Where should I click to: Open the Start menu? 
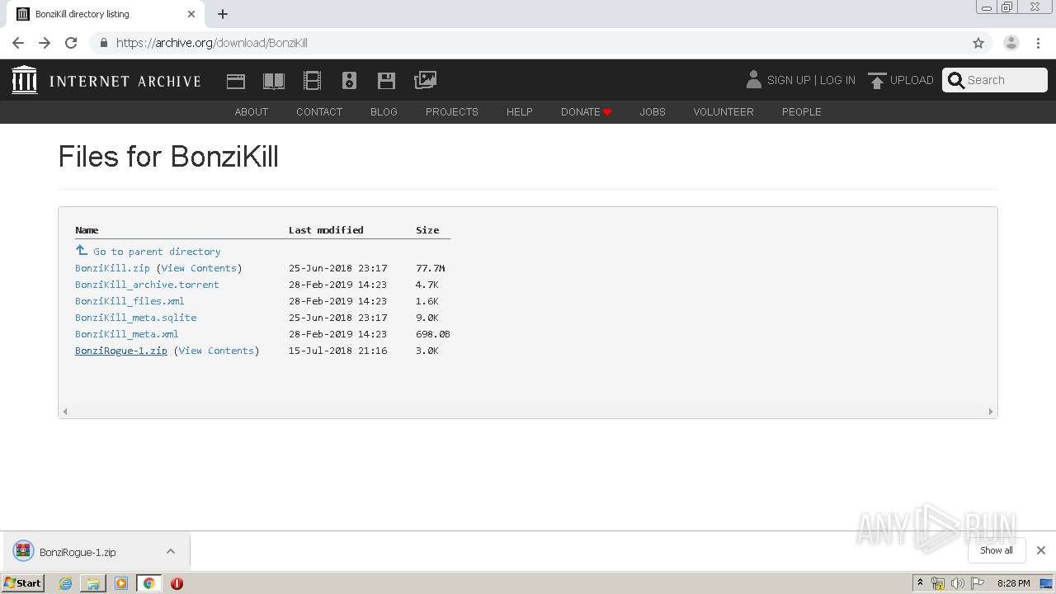23,583
